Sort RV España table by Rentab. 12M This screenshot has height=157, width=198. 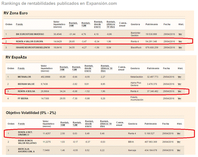[77, 68]
